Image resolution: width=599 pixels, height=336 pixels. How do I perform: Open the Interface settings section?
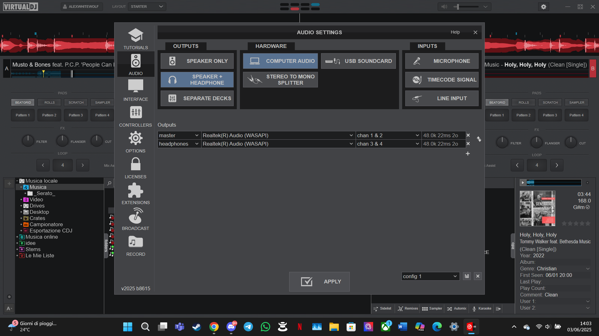click(x=135, y=90)
